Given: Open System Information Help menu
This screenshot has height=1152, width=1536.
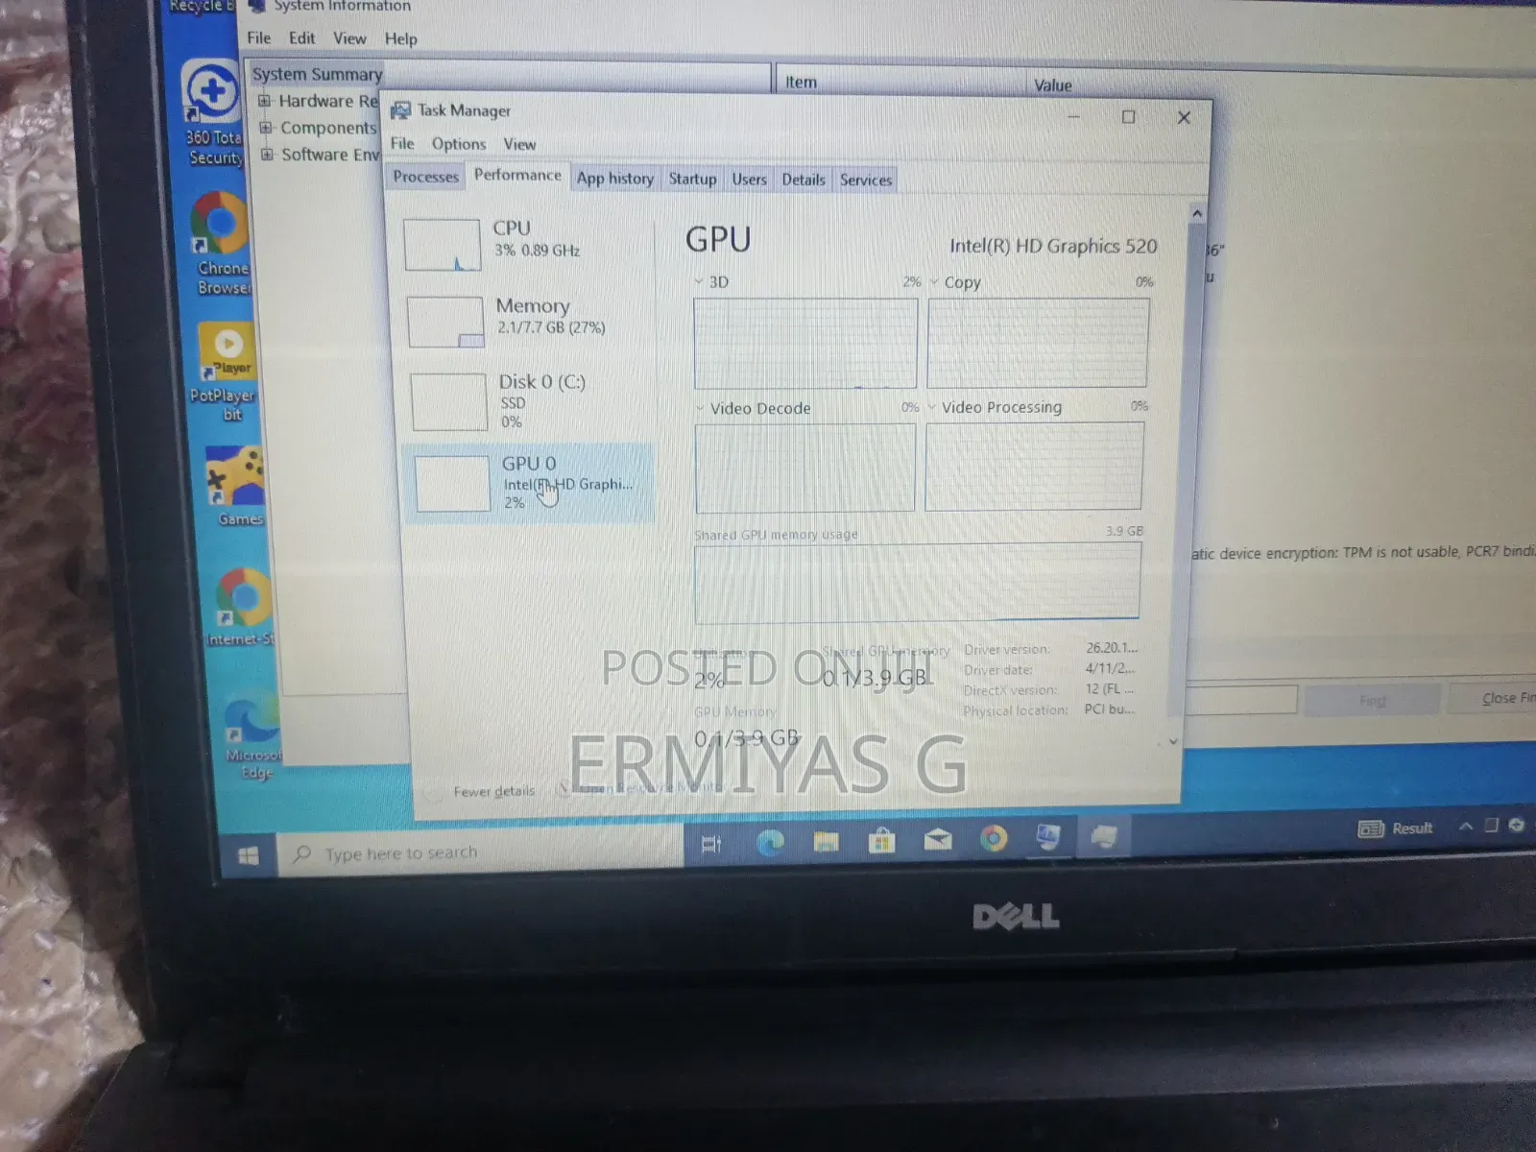Looking at the screenshot, I should 400,38.
